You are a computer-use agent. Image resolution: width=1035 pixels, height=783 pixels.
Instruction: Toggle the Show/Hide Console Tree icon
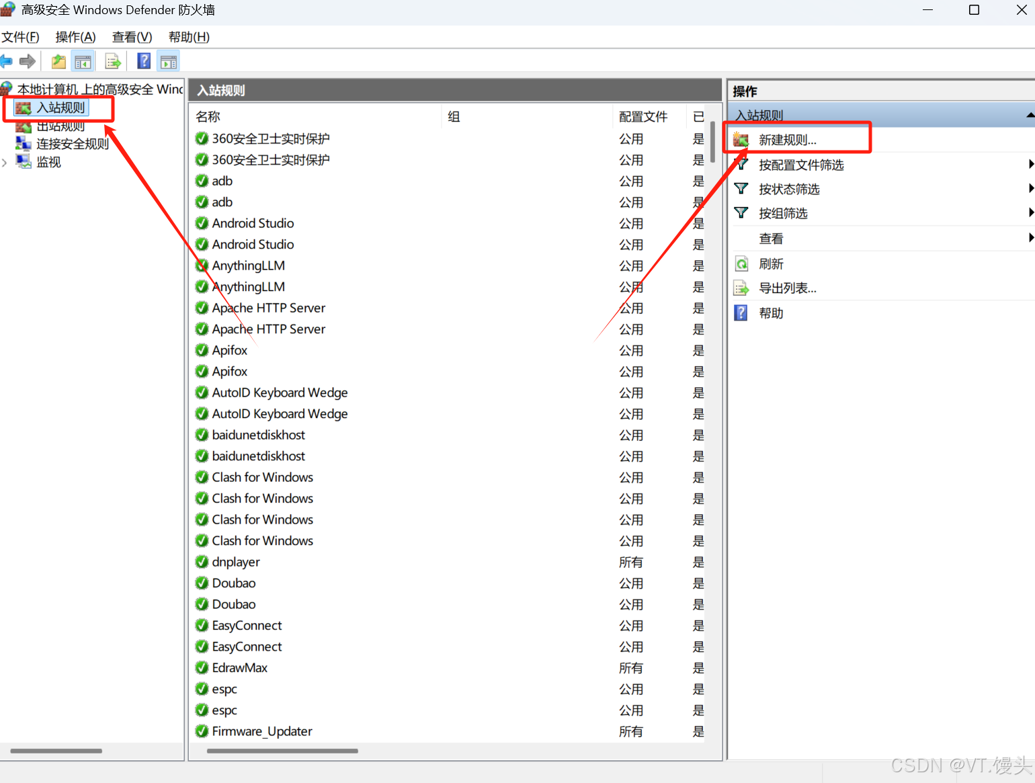[x=83, y=62]
